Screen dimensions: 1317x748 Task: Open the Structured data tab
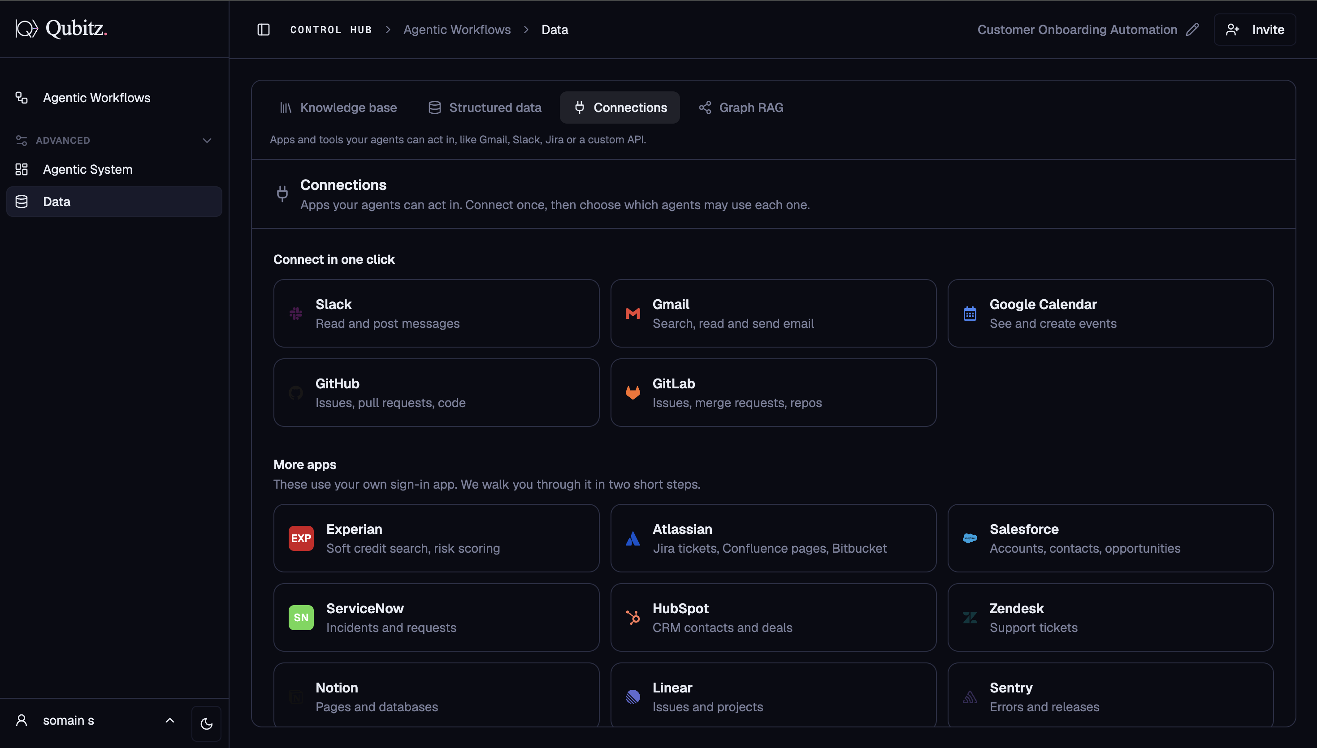485,107
